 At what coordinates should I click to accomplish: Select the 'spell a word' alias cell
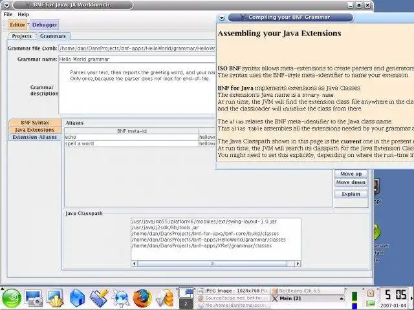132,143
